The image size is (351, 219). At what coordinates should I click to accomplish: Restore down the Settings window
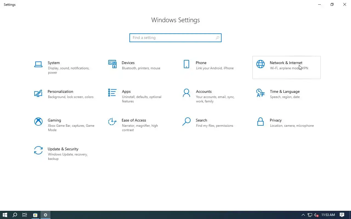[x=332, y=4]
